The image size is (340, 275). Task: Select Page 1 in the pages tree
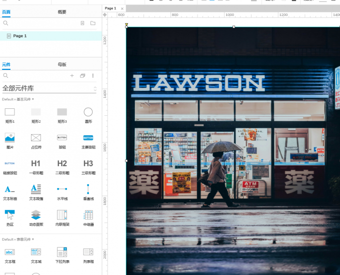tap(50, 36)
